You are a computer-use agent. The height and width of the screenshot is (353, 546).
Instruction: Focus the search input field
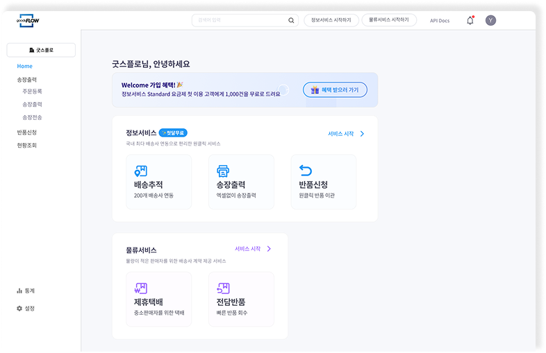[245, 21]
